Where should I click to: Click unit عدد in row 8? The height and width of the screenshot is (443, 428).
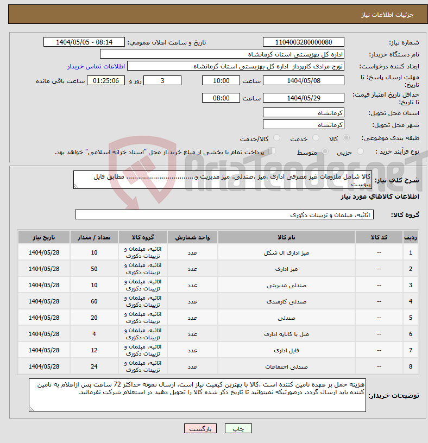[192, 366]
